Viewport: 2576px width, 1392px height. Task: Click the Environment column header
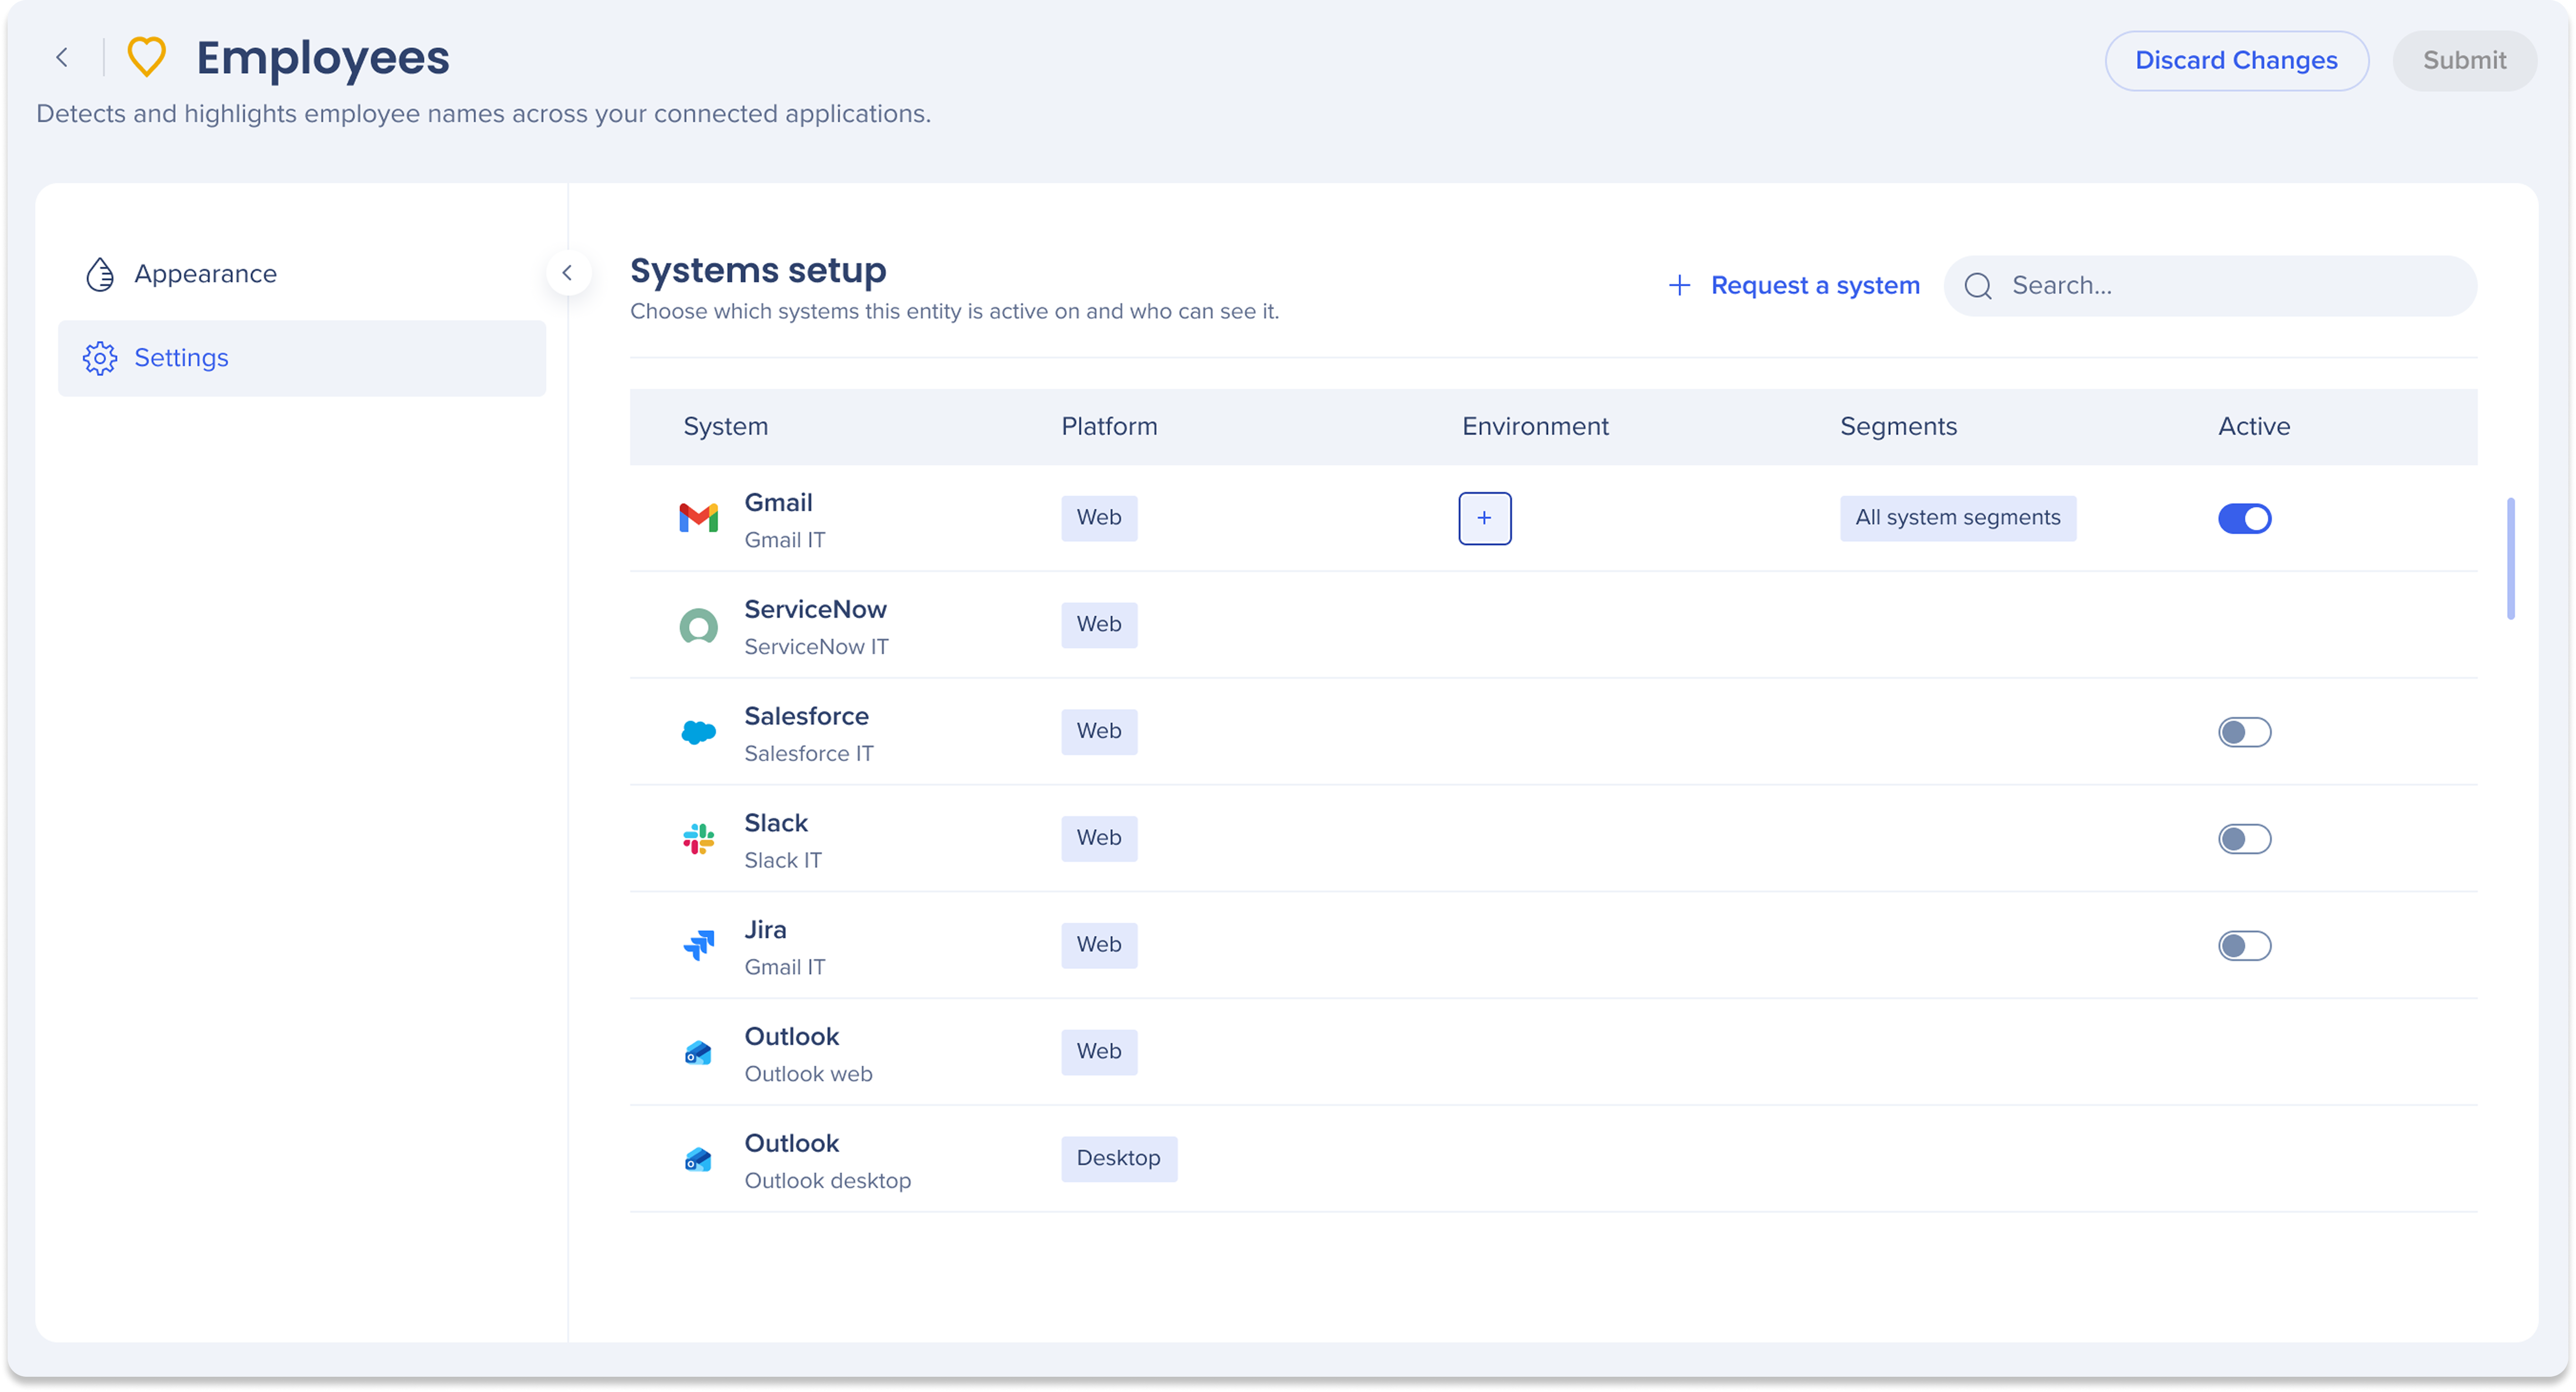pyautogui.click(x=1535, y=427)
